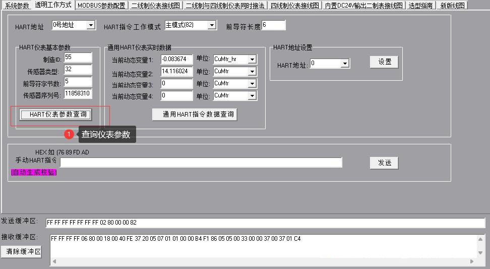Screen dimensions: 490x269
Task: Switch to 二线制与四线制仪表同时接法 tab
Action: 225,6
